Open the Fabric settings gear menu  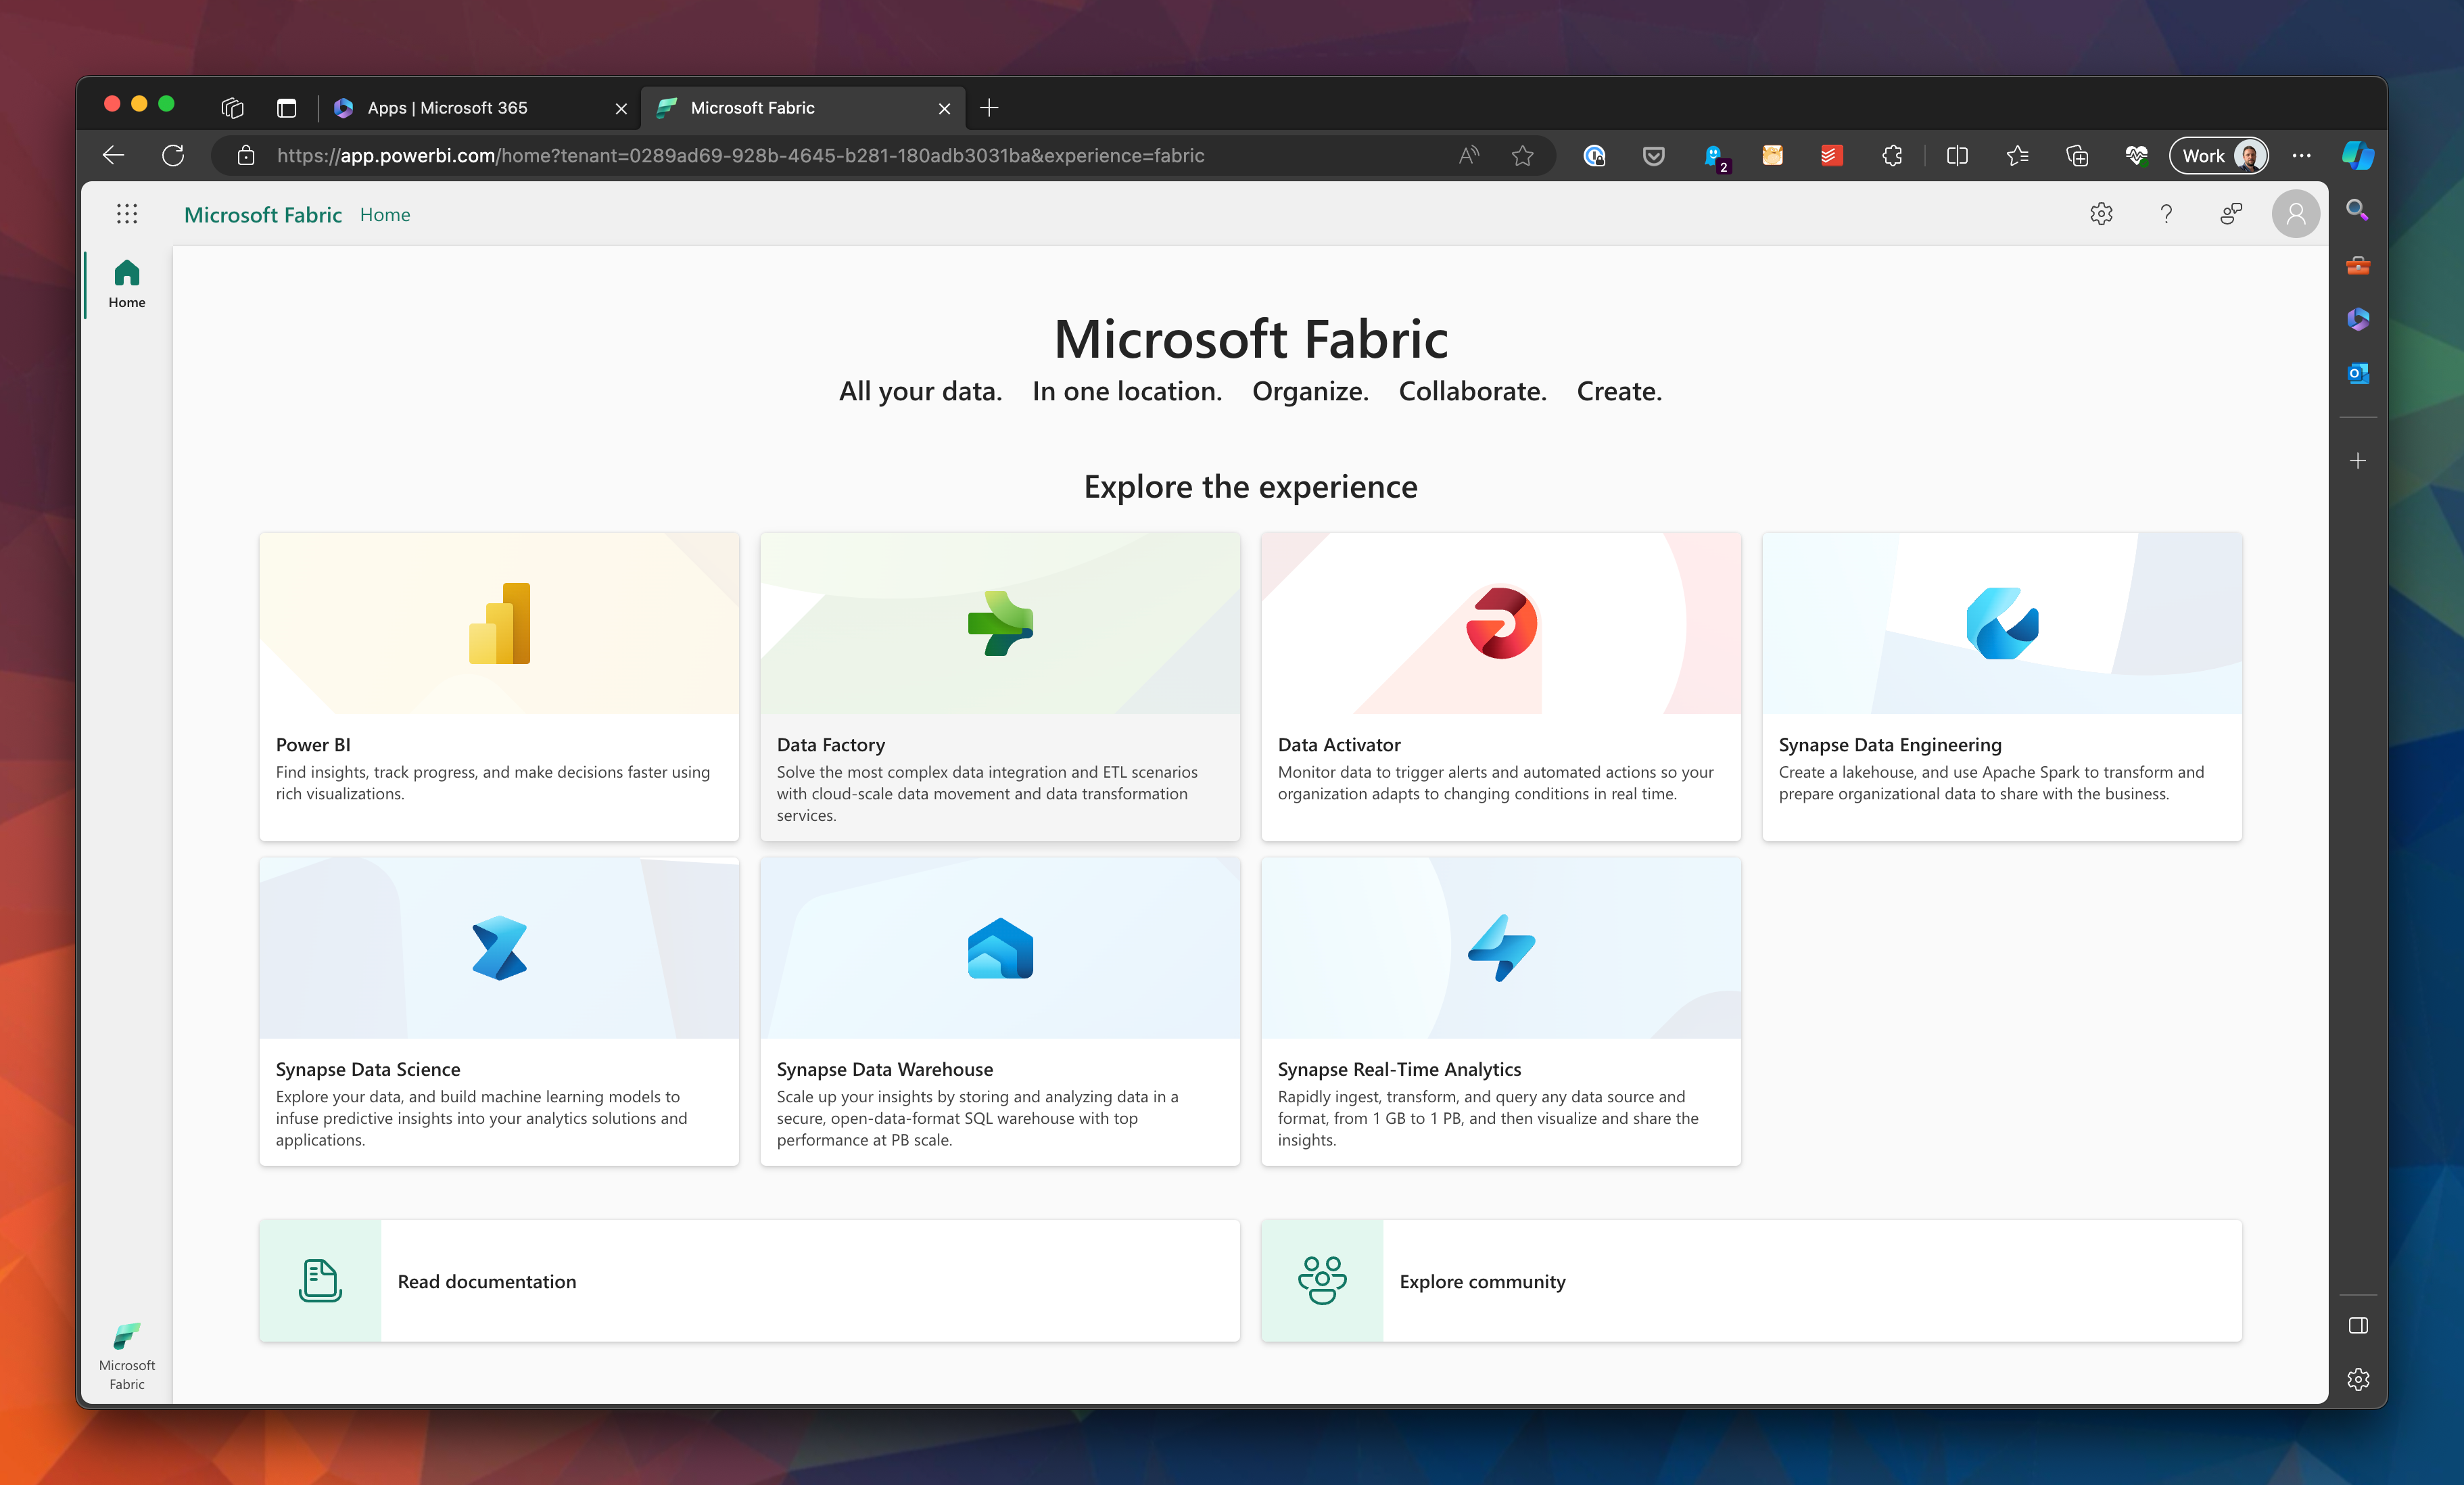coord(2101,214)
